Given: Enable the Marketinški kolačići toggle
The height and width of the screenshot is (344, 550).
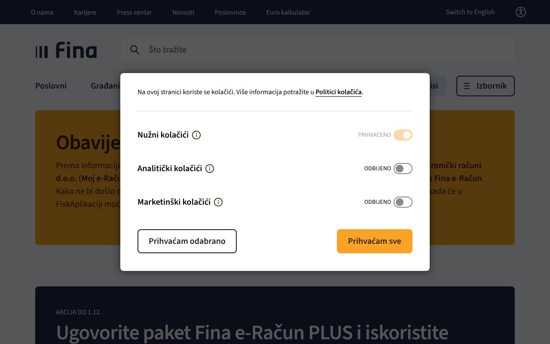Looking at the screenshot, I should tap(403, 202).
